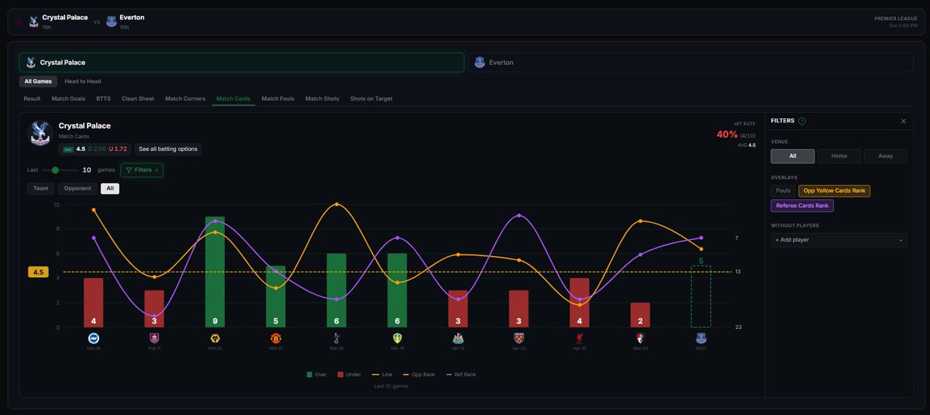Click the red May 03 bar showing 2

tap(640, 314)
